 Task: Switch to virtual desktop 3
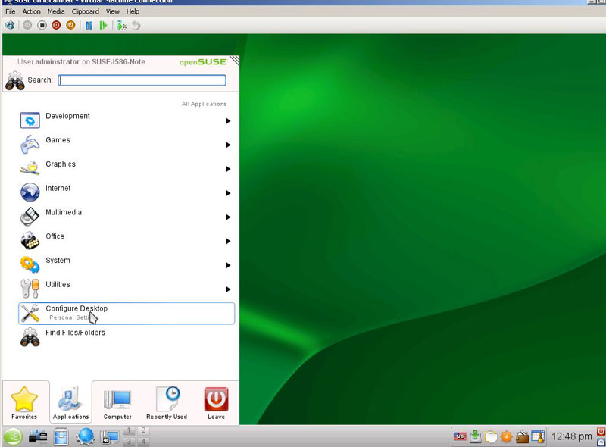129,441
